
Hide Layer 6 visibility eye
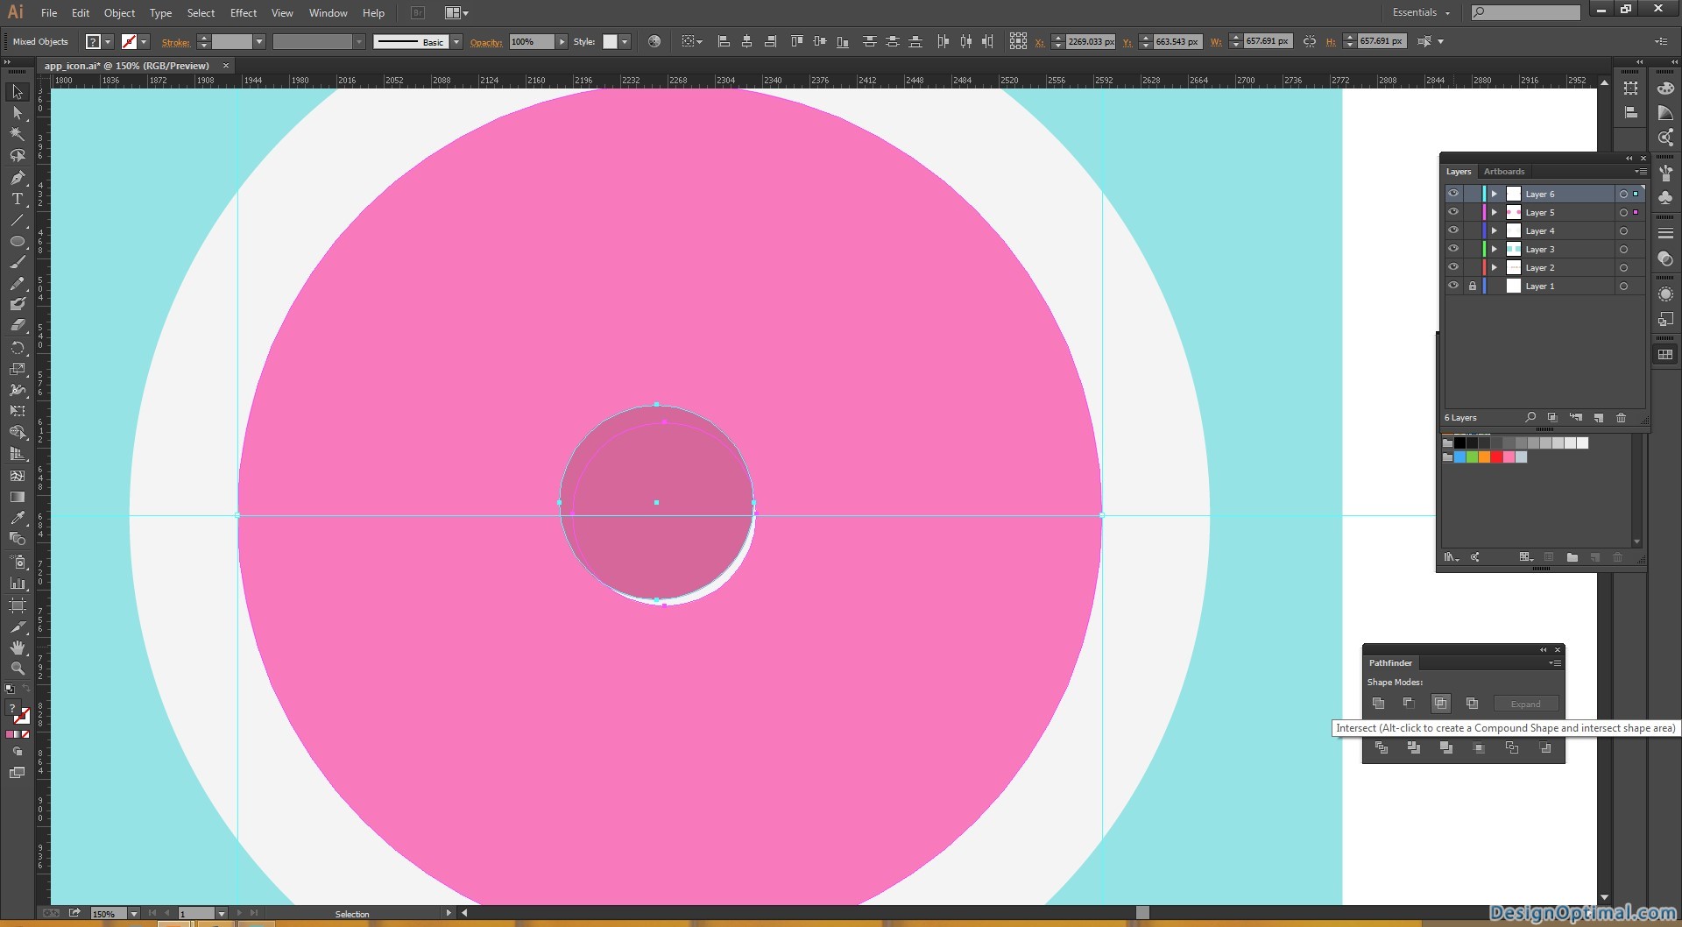[1453, 194]
